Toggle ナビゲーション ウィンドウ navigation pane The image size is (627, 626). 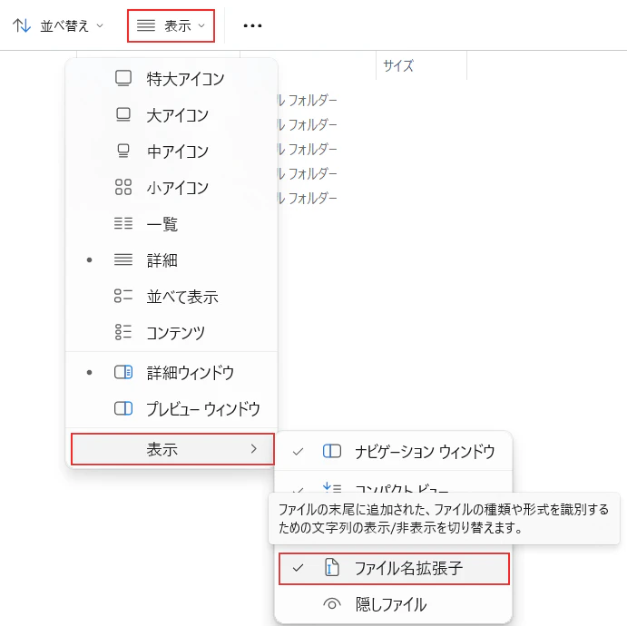[394, 452]
